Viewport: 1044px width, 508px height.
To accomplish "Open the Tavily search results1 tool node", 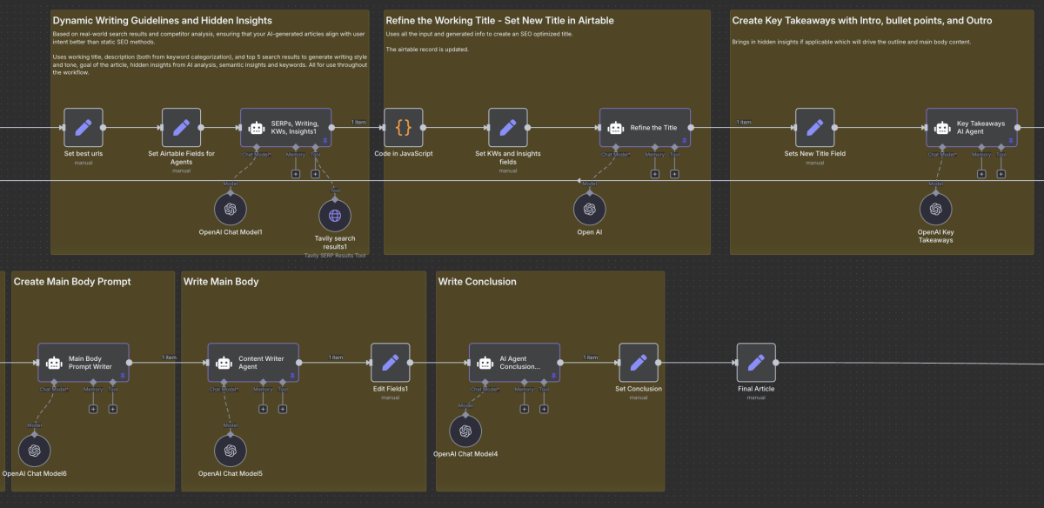I will click(335, 215).
